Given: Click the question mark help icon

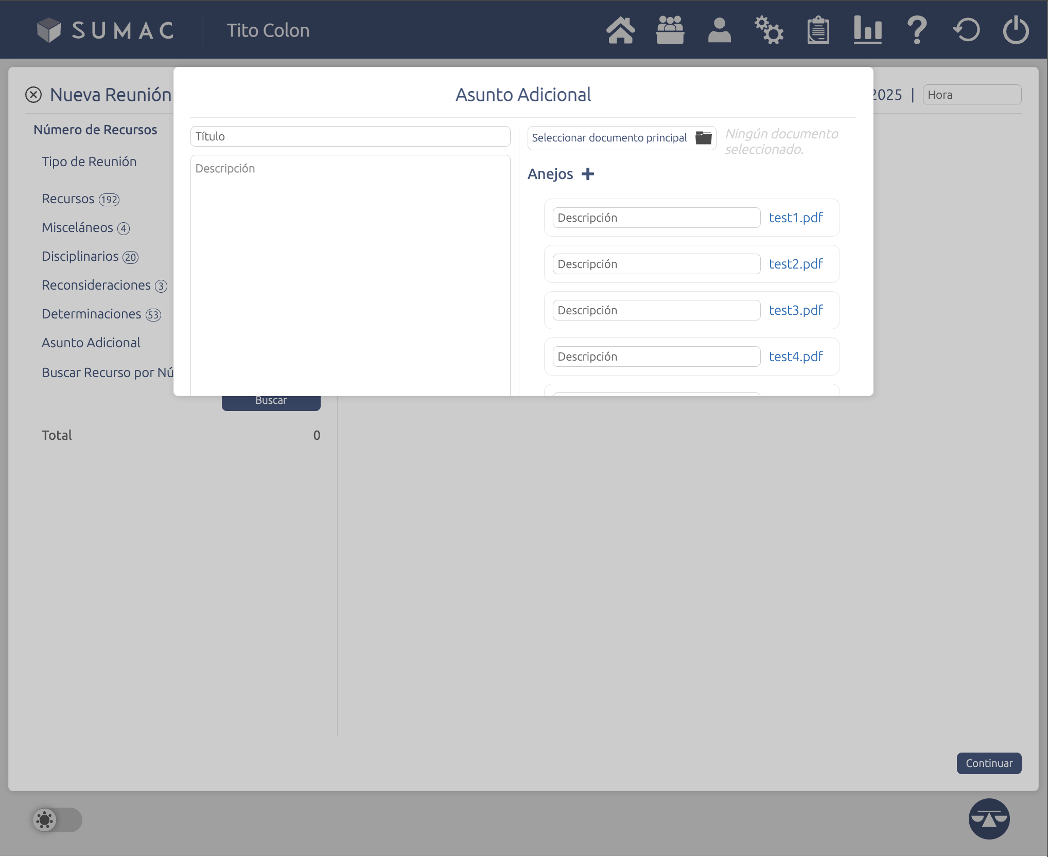Looking at the screenshot, I should pyautogui.click(x=917, y=30).
